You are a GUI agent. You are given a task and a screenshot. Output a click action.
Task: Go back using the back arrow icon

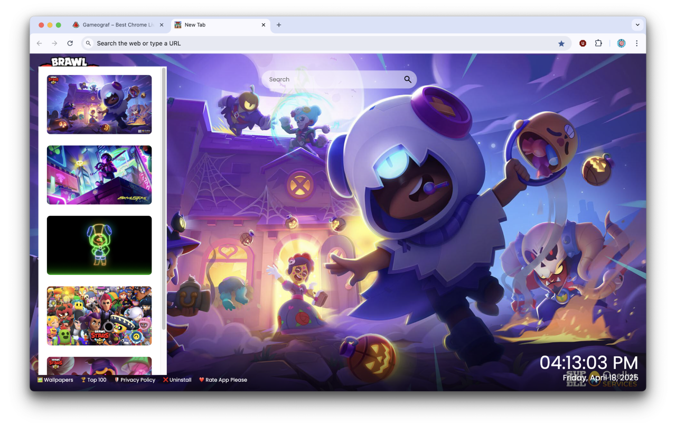pyautogui.click(x=39, y=43)
